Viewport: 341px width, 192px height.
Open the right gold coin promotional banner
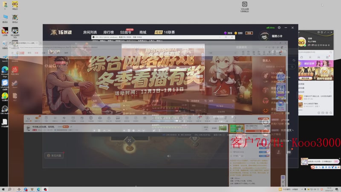coord(324,74)
